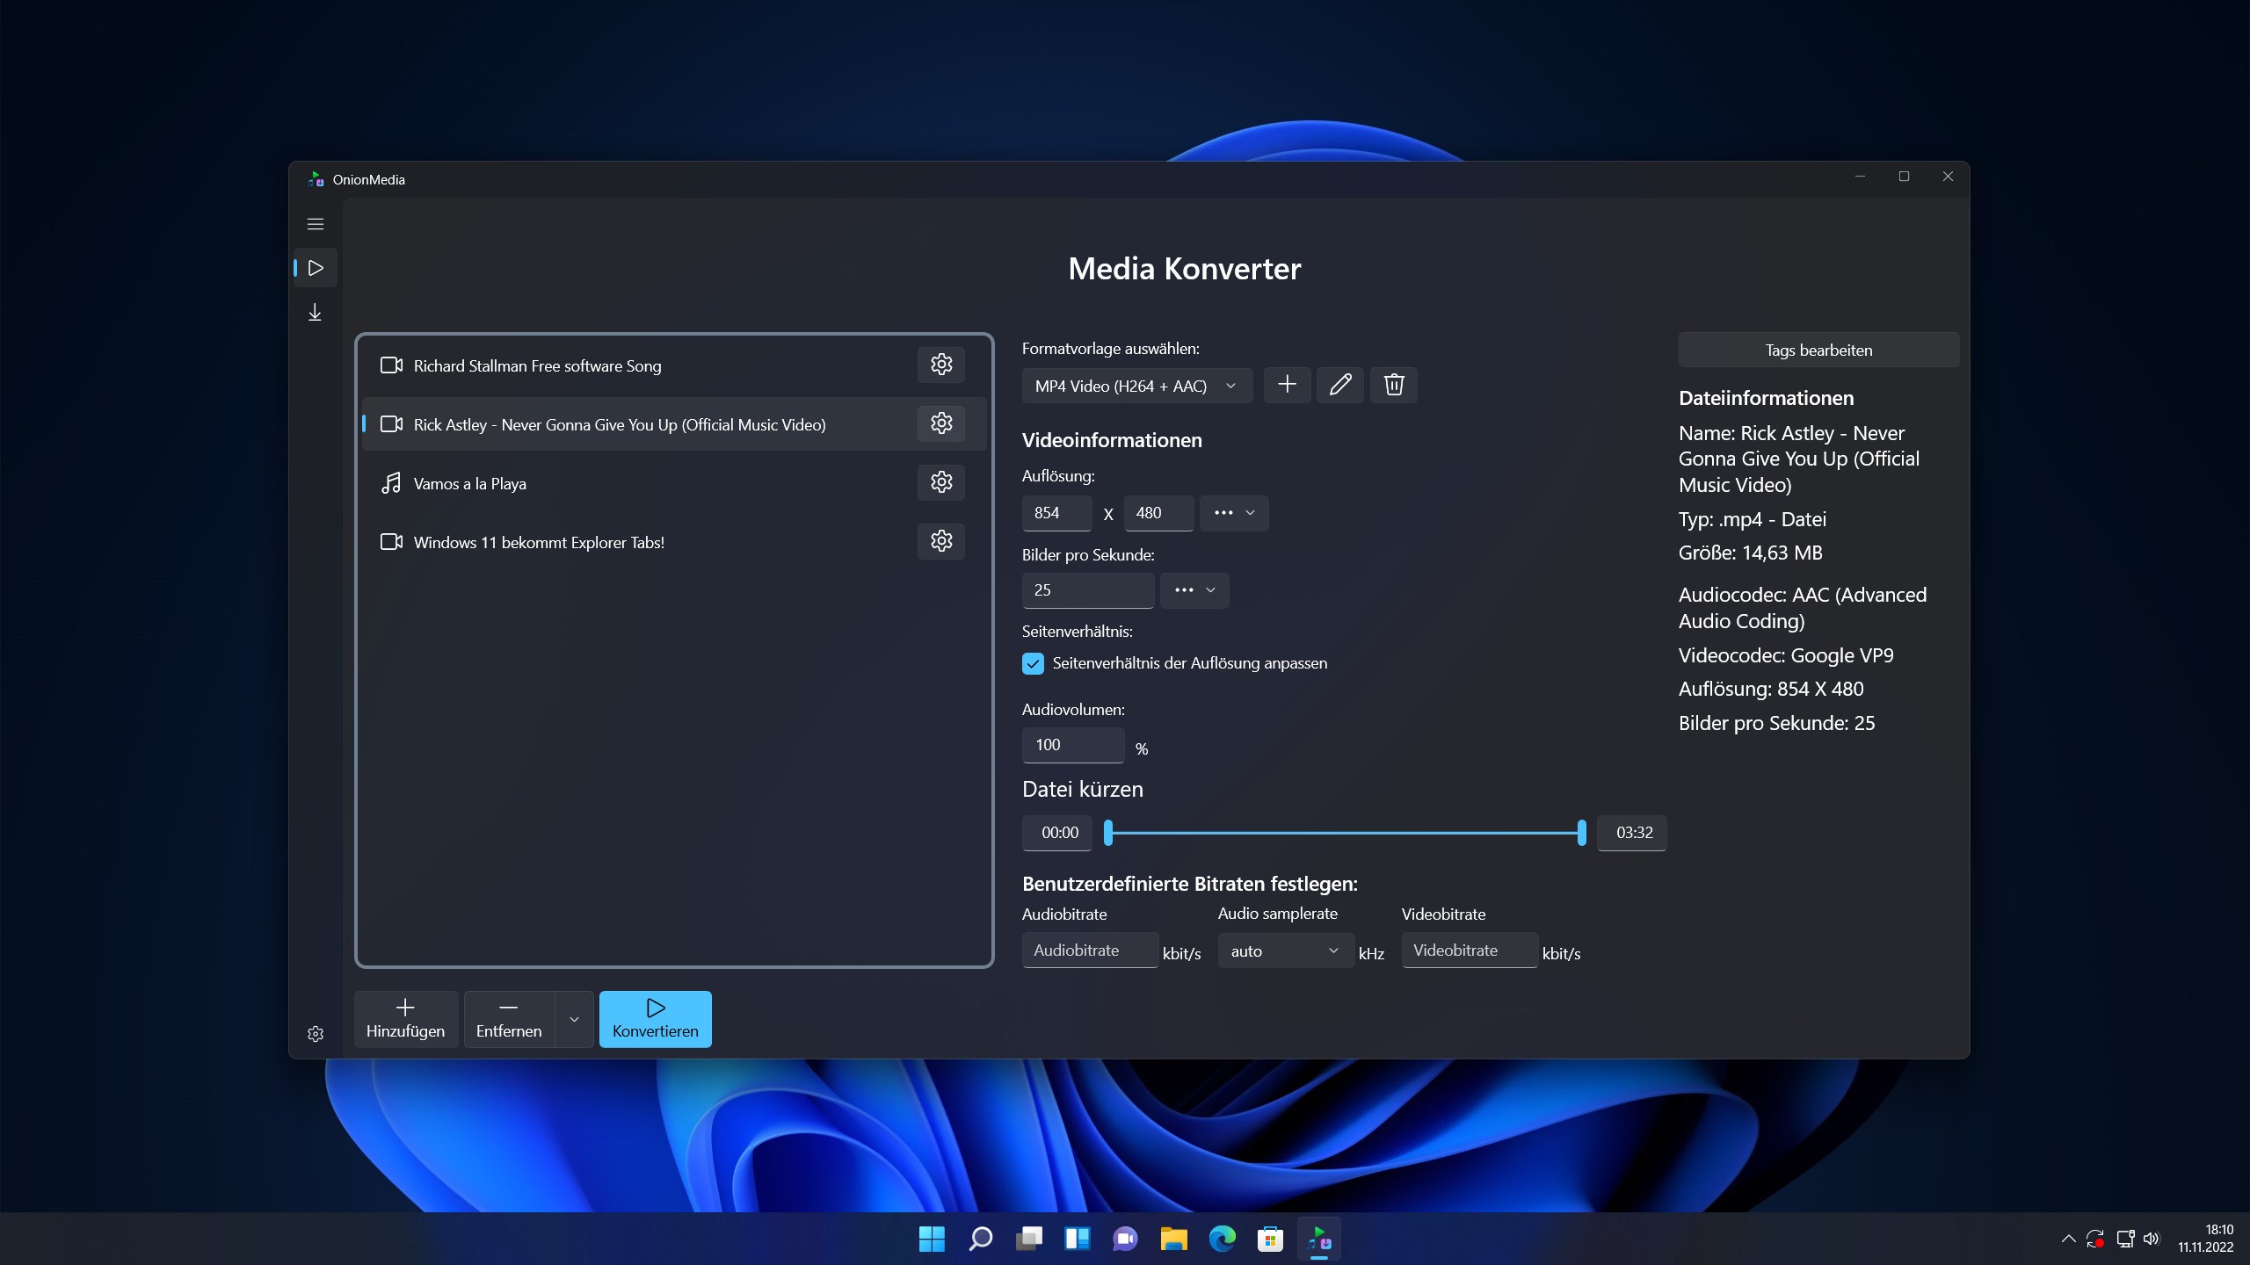Open the resolution presets dropdown
Image resolution: width=2250 pixels, height=1265 pixels.
(1234, 513)
